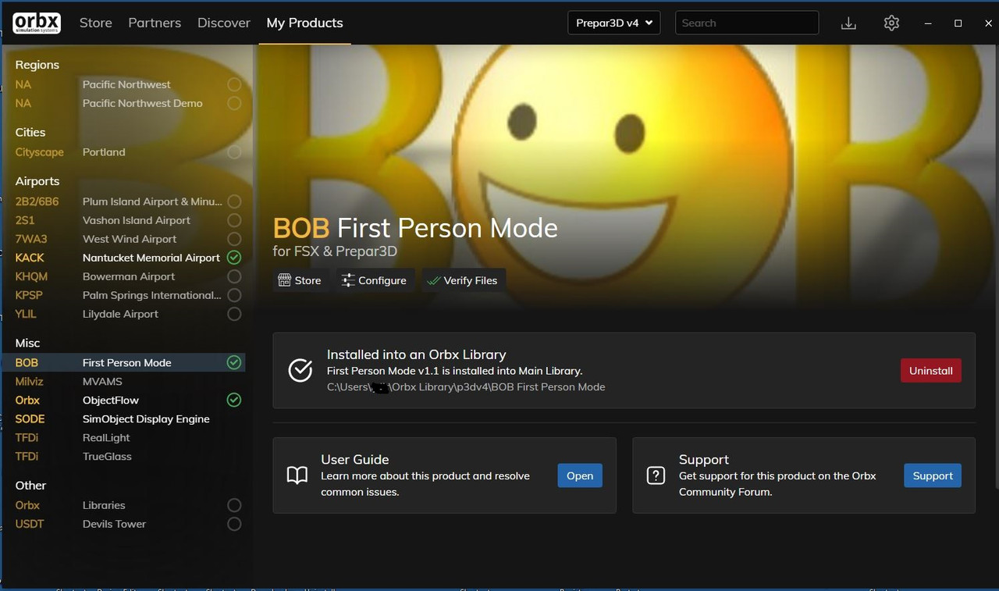This screenshot has width=999, height=591.
Task: Click the Configure button
Action: tap(374, 280)
